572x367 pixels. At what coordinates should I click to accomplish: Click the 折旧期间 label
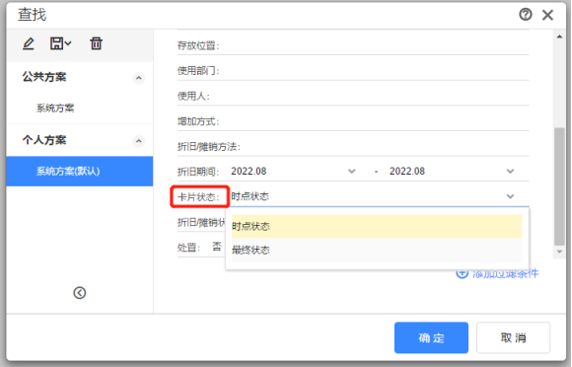(198, 172)
